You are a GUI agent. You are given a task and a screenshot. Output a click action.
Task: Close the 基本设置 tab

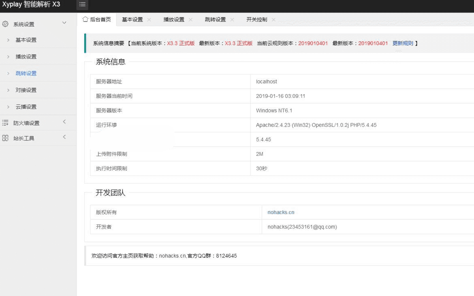(x=149, y=19)
